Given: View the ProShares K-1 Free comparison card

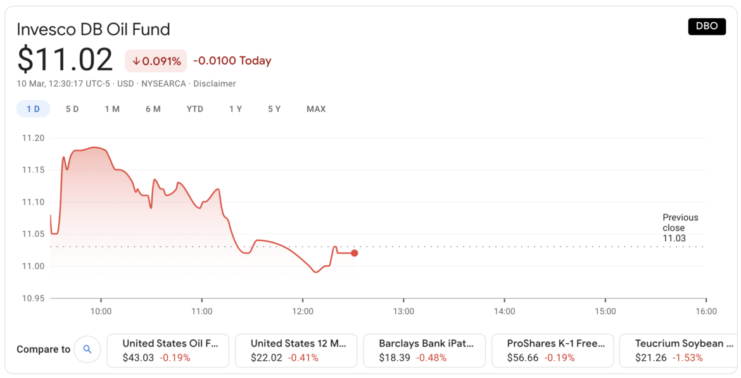Looking at the screenshot, I should 553,350.
